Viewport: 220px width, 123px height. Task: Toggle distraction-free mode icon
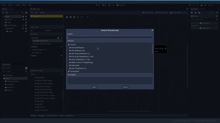coord(187,9)
